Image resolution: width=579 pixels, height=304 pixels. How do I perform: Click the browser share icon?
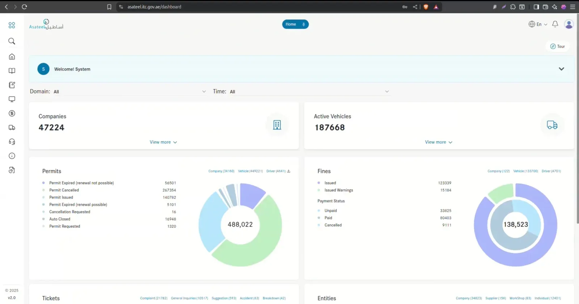[415, 7]
